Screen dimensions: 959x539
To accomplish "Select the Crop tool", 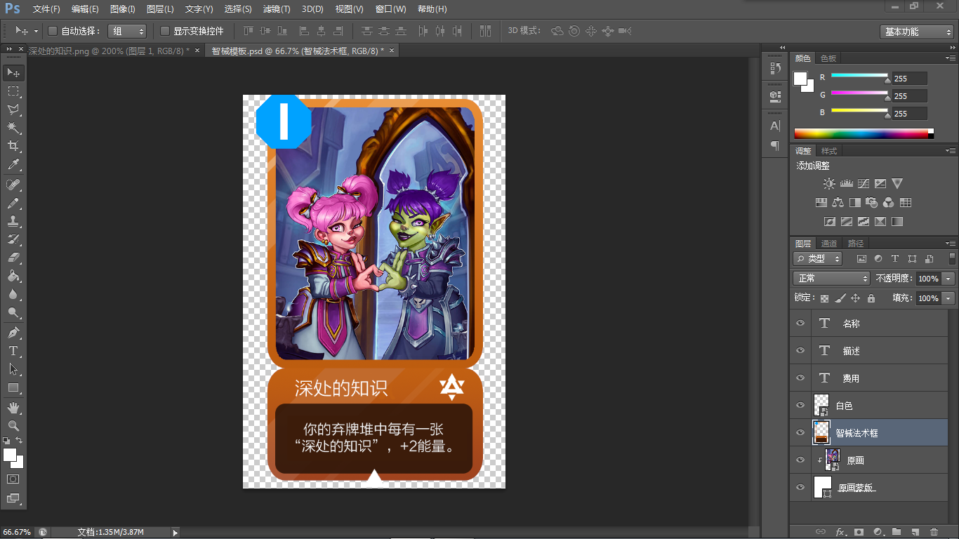I will point(13,146).
